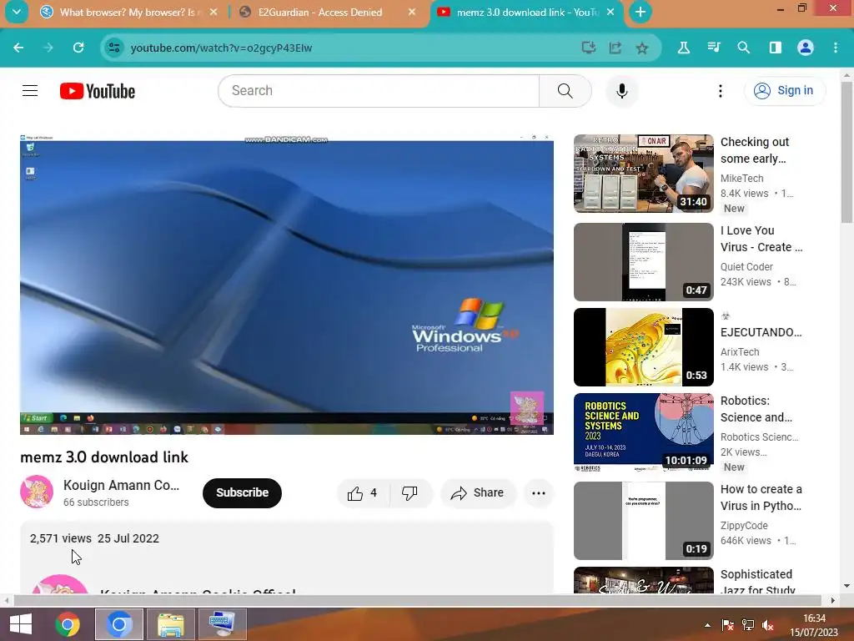The height and width of the screenshot is (641, 854).
Task: Share the video
Action: pos(478,492)
